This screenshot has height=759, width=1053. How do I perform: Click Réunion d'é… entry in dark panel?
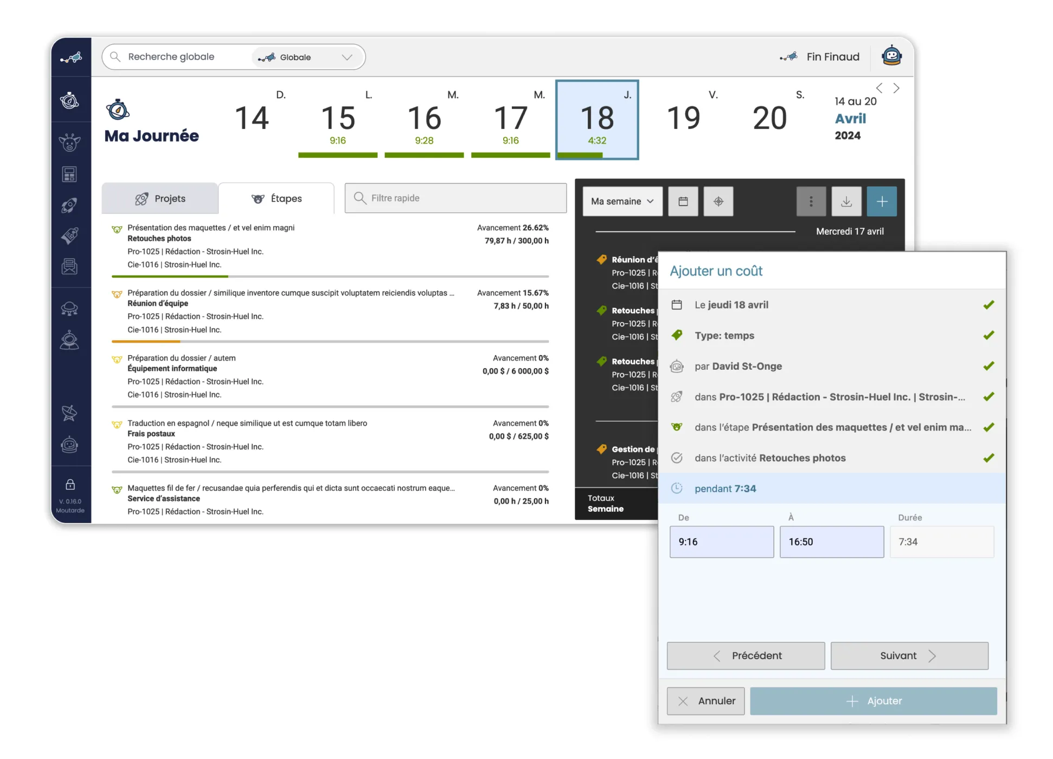point(627,273)
